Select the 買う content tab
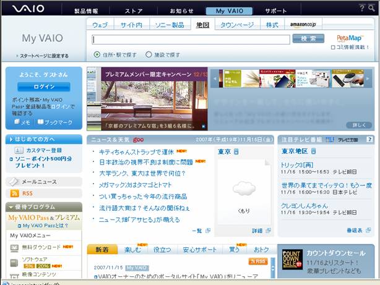Viewport: 380px width, 285px height. (x=235, y=249)
